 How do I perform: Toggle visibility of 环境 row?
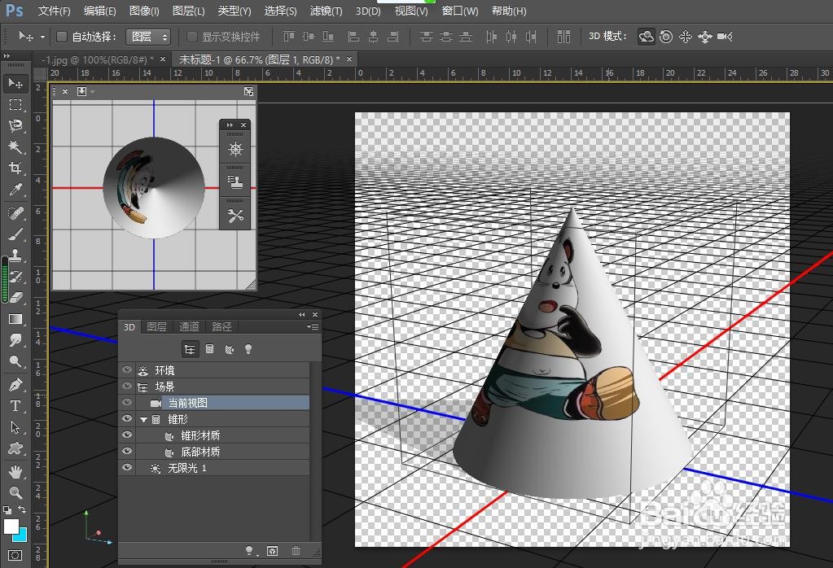(127, 370)
